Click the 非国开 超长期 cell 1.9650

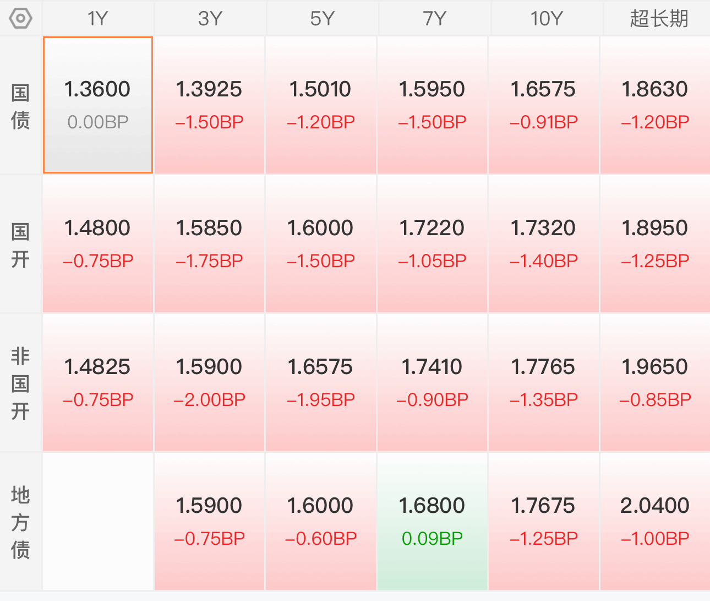coord(655,383)
